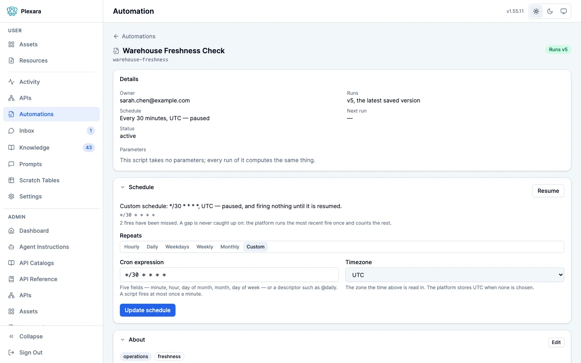Click 'v5, the latest saved version' text
Viewport: 581px width, 363px height.
tap(383, 100)
